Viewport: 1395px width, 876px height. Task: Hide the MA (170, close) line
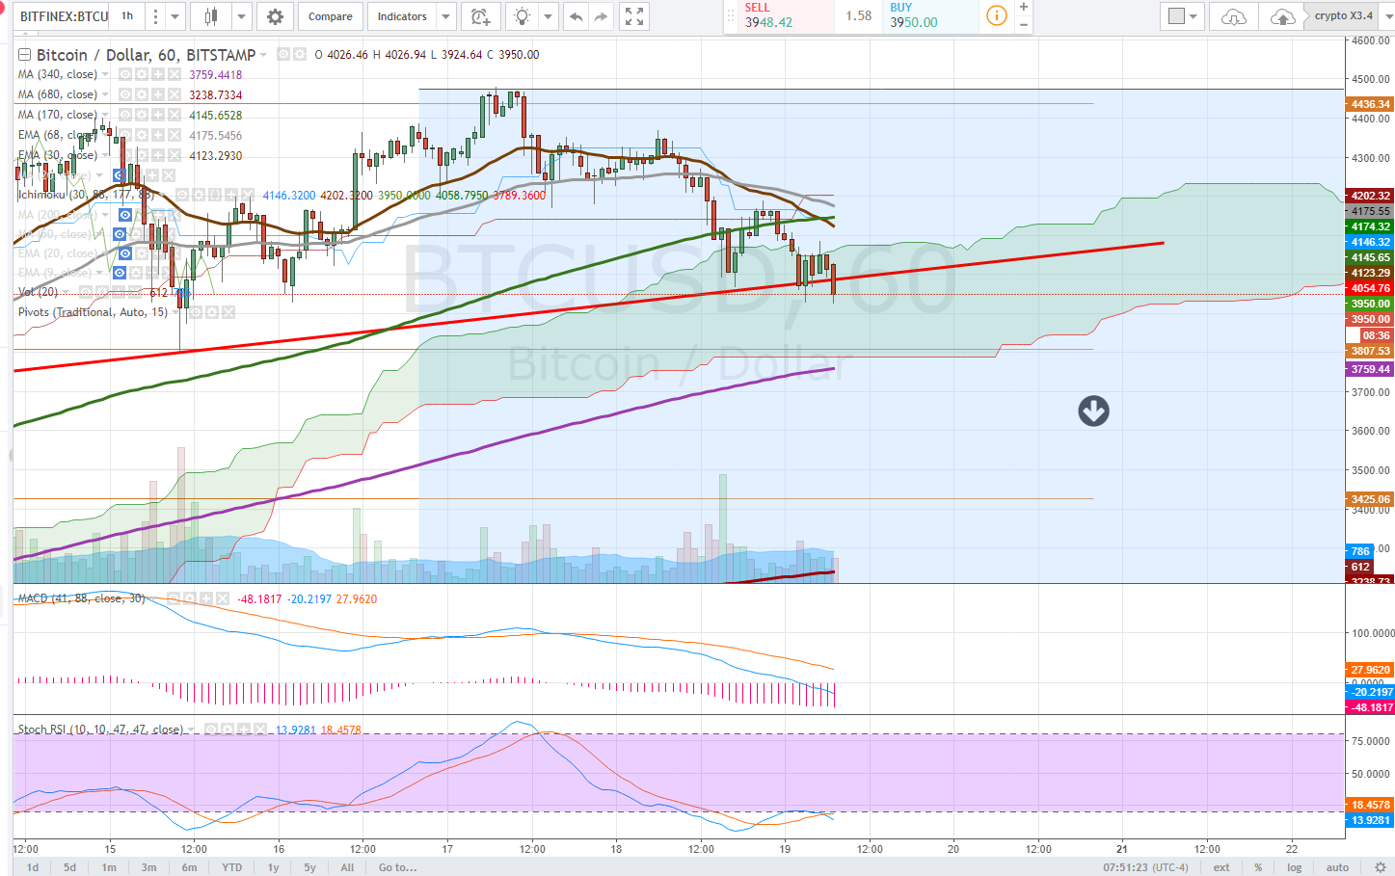point(125,115)
